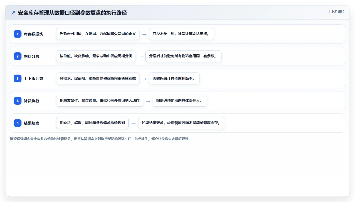The width and height of the screenshot is (355, 202).
Task: Open the box 需要保留计算依据和版本。
Action: [174, 78]
